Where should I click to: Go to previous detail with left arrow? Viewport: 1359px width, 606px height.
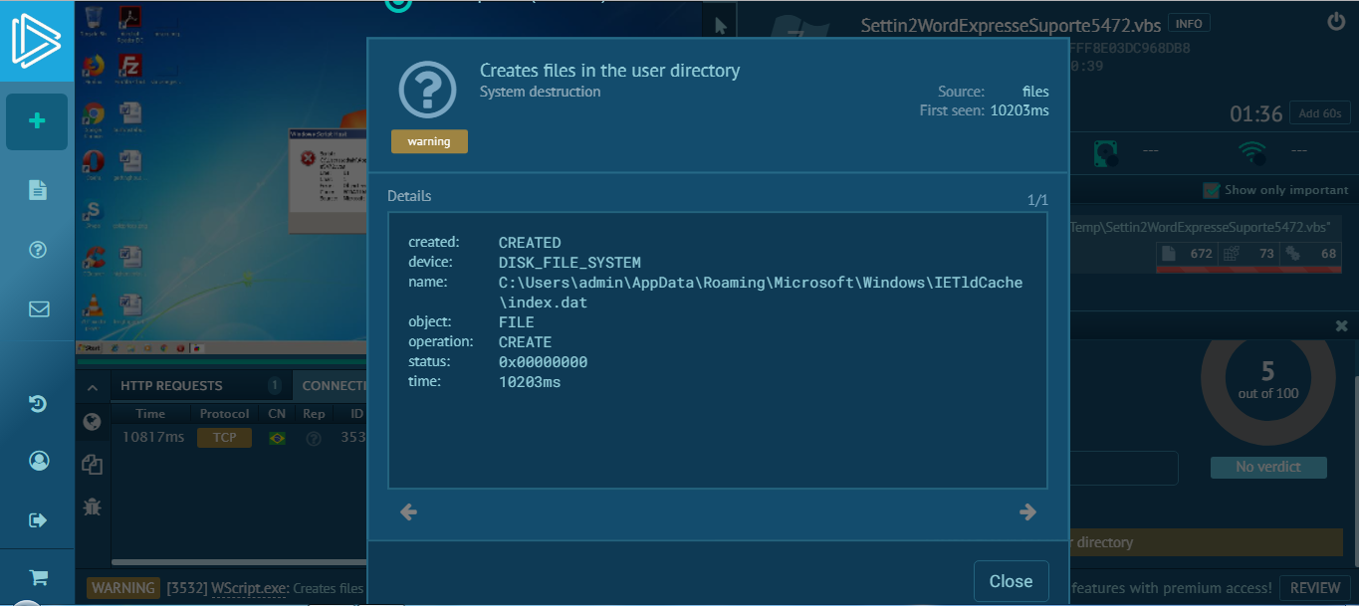[408, 512]
